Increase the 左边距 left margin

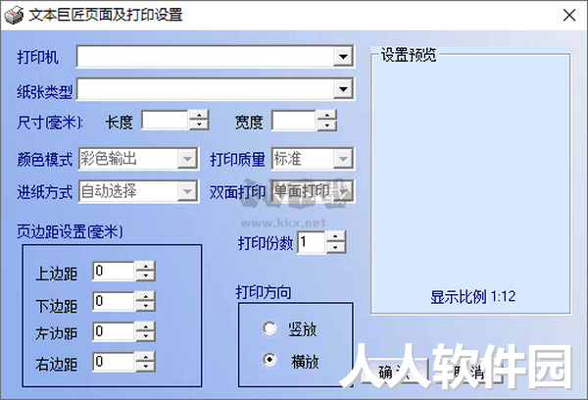tap(145, 326)
